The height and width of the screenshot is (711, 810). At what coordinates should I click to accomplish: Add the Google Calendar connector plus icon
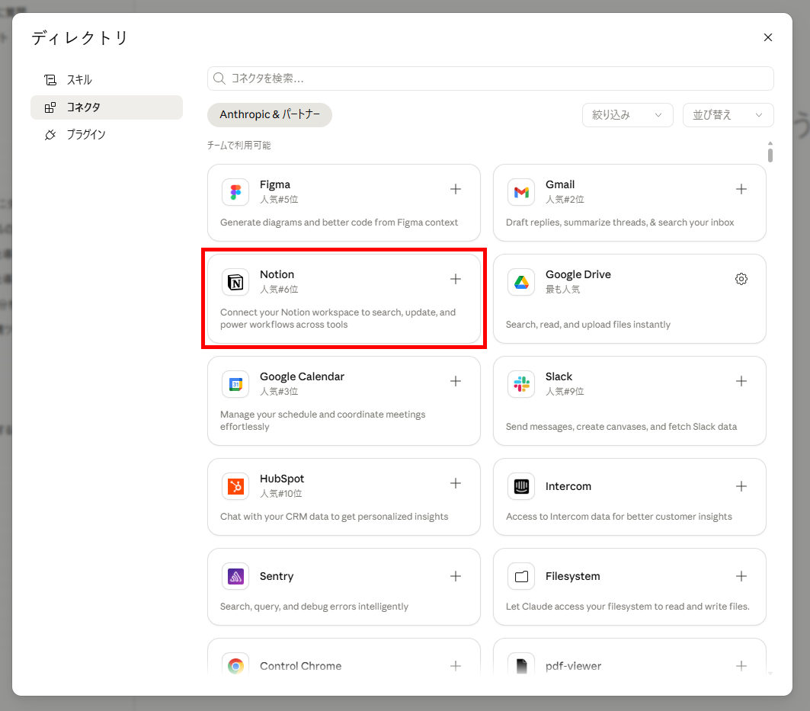pyautogui.click(x=455, y=381)
